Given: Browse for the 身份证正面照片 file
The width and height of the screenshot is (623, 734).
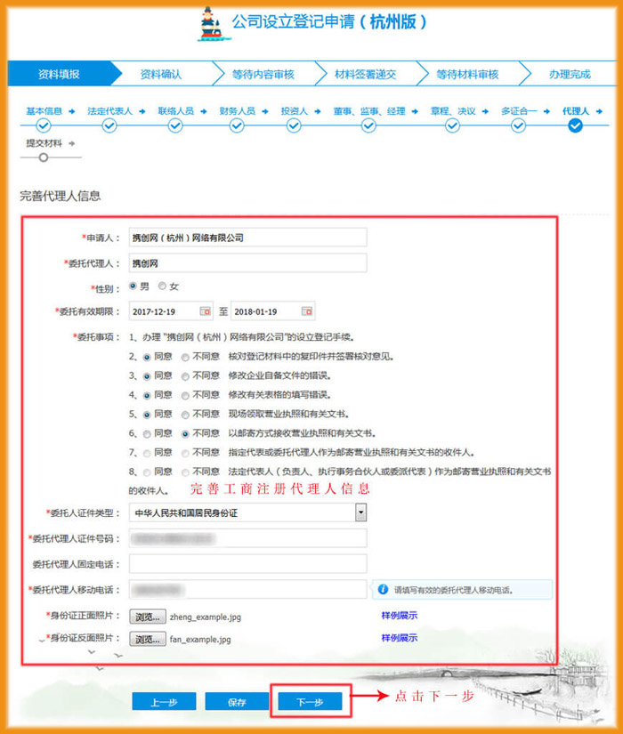Looking at the screenshot, I should [x=148, y=616].
